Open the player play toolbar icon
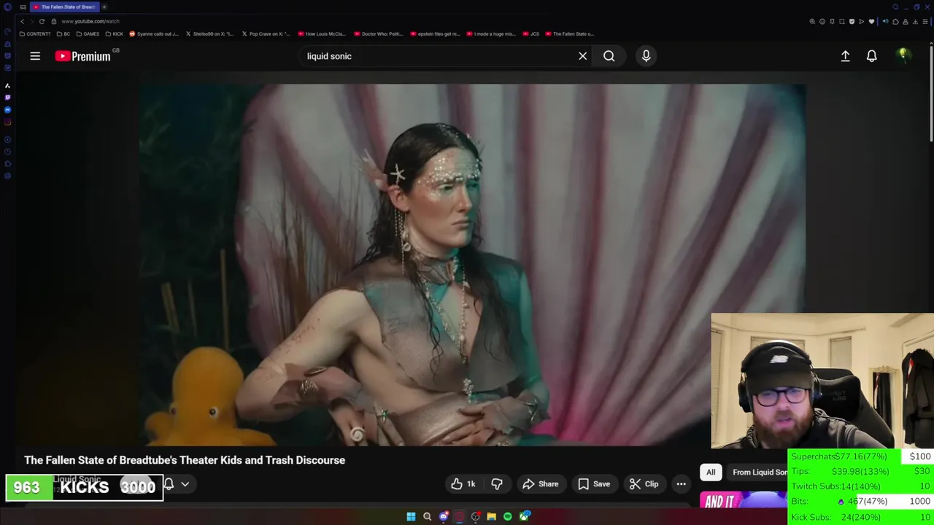 861,22
